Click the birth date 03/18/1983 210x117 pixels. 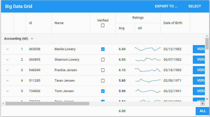(172, 70)
